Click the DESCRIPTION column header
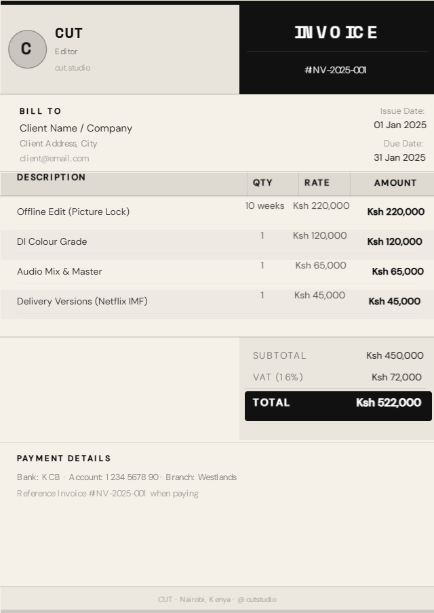The image size is (434, 613). click(52, 177)
